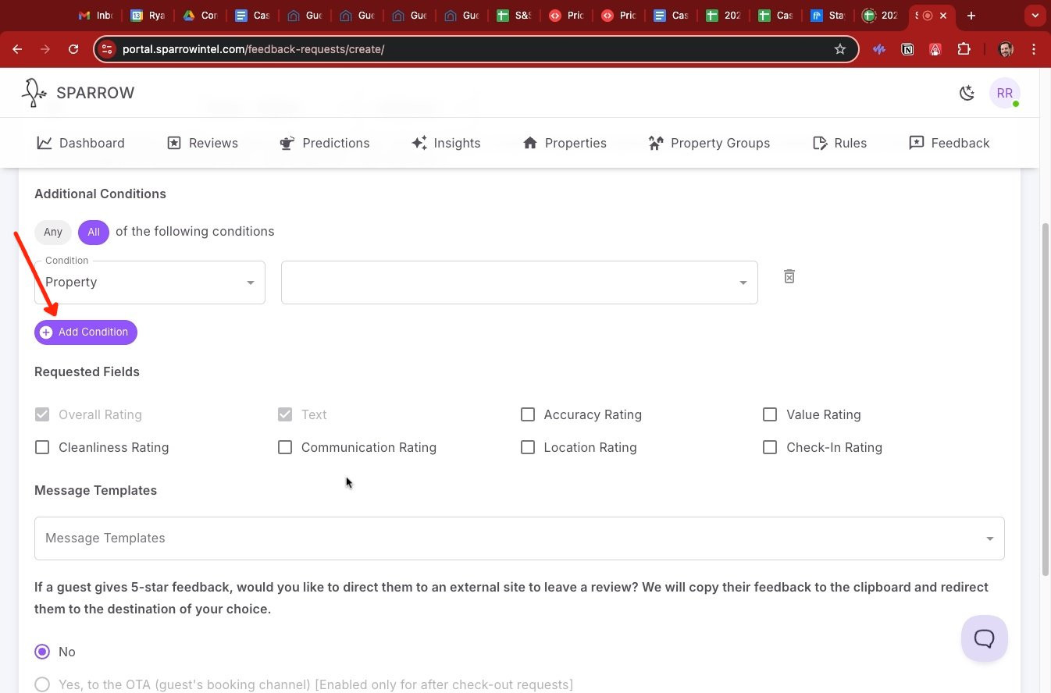Viewport: 1051px width, 693px height.
Task: Tick the Check-In Rating checkbox
Action: point(770,447)
